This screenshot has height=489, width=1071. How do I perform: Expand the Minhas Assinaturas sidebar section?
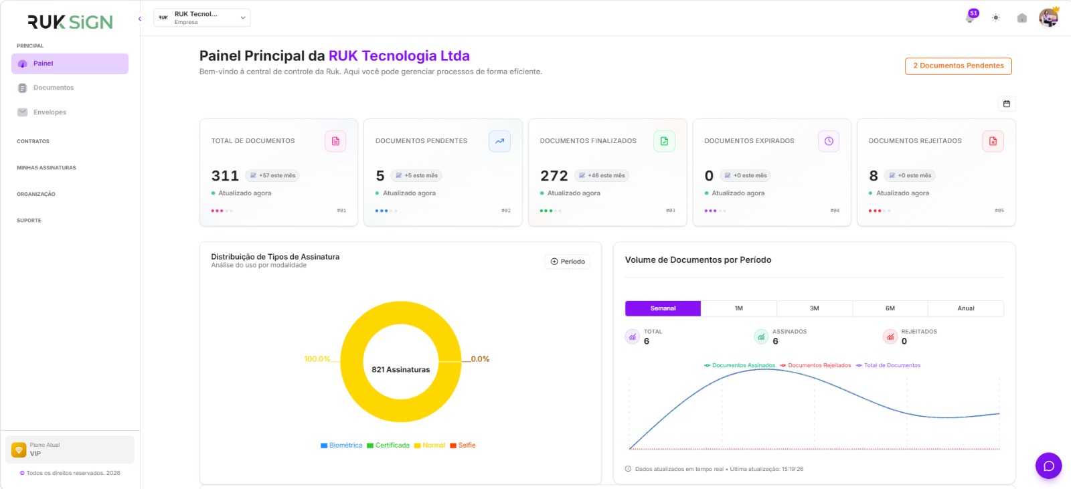coord(47,168)
